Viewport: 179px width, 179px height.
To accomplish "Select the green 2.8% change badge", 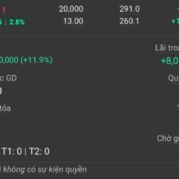I will (x=17, y=22).
